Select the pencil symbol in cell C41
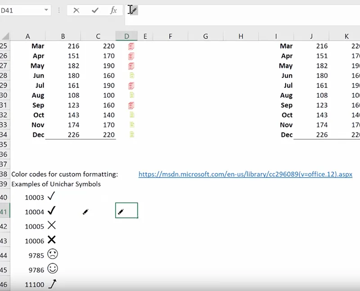Screen dimensions: 360x291 [x=85, y=211]
